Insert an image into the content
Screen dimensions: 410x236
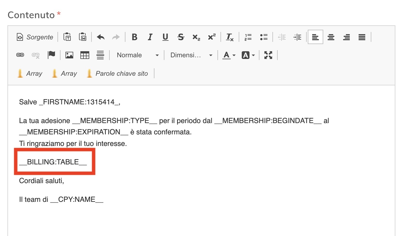tap(69, 55)
